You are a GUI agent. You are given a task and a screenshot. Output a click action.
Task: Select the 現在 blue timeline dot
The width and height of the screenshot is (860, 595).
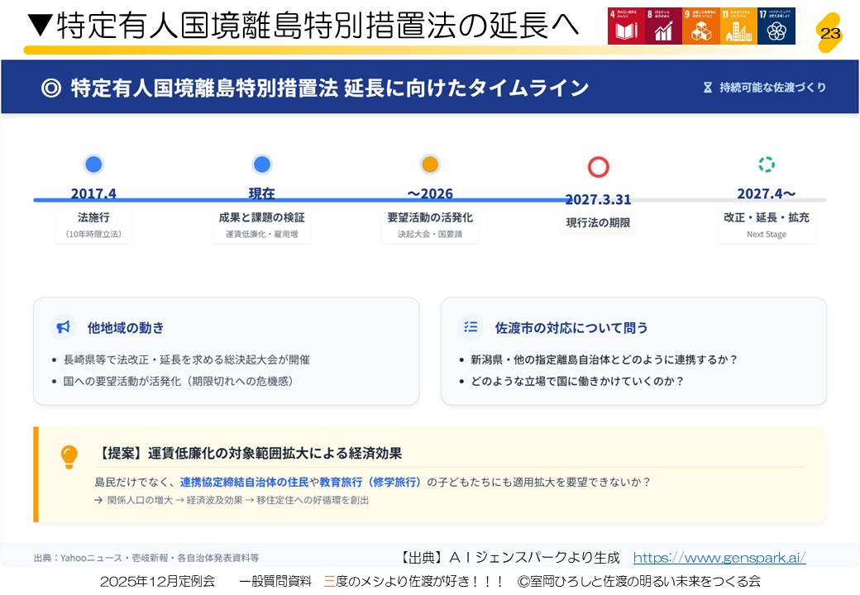click(x=262, y=164)
